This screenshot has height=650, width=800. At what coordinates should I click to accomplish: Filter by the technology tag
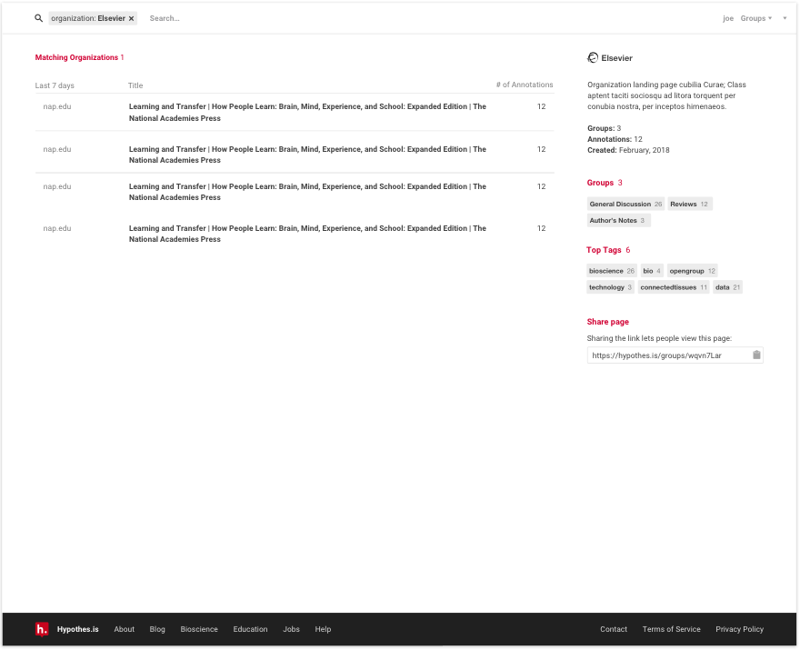(610, 287)
